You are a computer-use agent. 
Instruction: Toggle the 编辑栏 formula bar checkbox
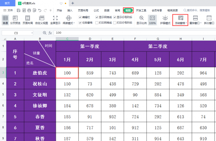tap(80, 17)
